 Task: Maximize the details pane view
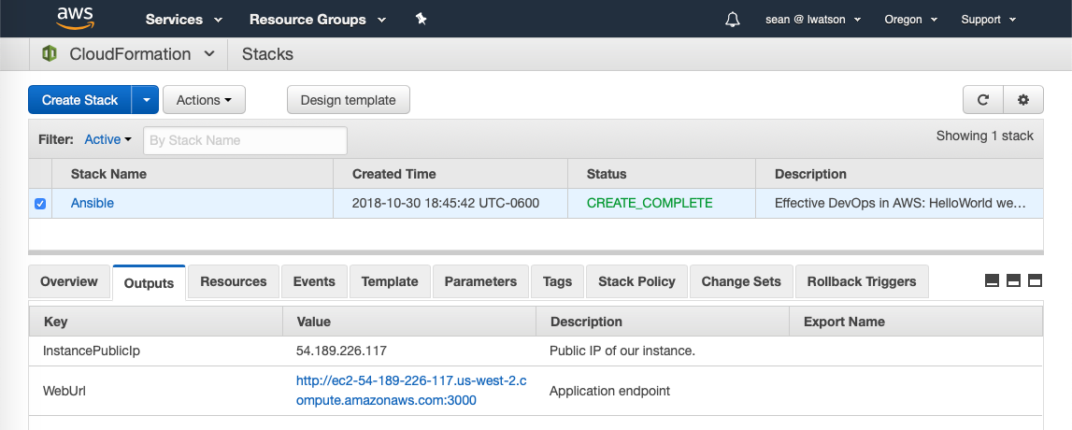point(1035,280)
